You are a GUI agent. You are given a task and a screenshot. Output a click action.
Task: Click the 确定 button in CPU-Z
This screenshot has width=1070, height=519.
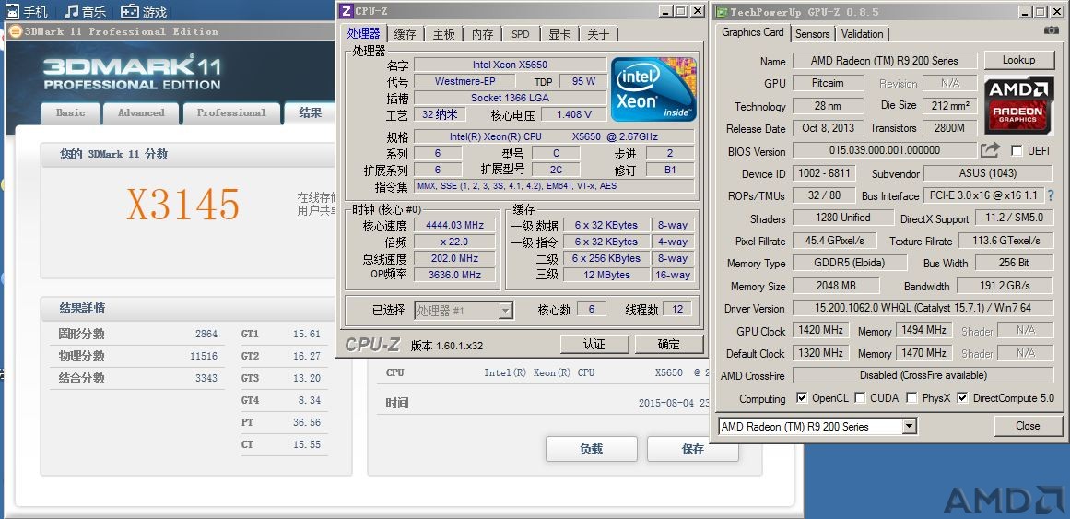[669, 344]
